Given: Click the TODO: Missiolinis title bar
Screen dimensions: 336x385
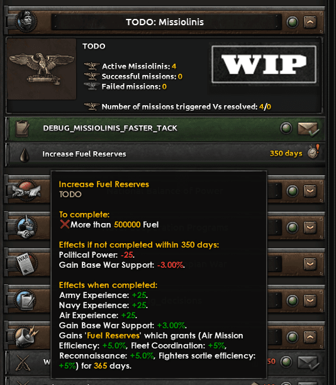Looking at the screenshot, I should pyautogui.click(x=165, y=22).
